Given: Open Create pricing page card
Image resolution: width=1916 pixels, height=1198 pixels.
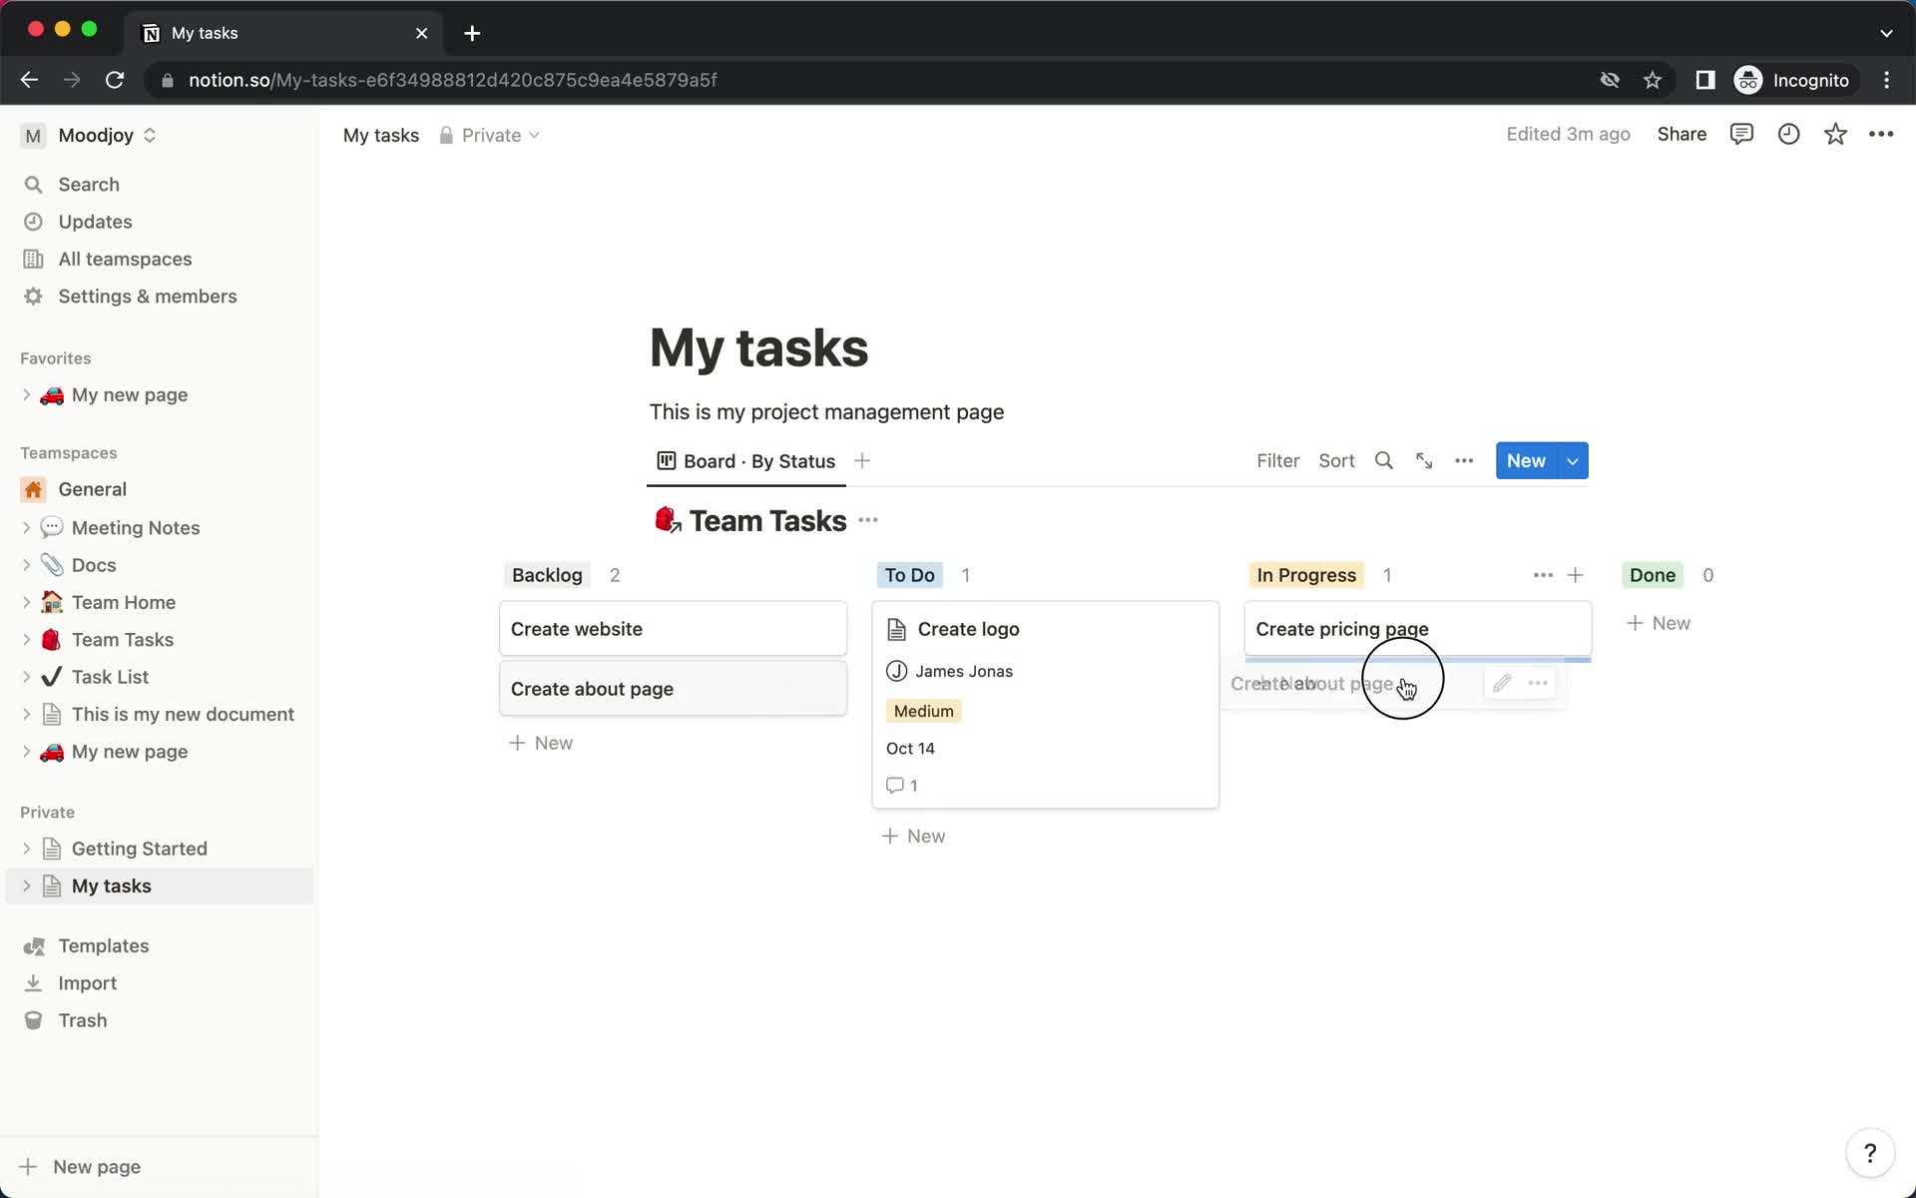Looking at the screenshot, I should [x=1418, y=629].
